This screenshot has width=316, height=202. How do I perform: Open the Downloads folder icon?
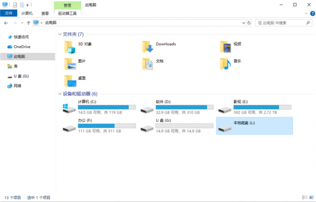tap(147, 47)
